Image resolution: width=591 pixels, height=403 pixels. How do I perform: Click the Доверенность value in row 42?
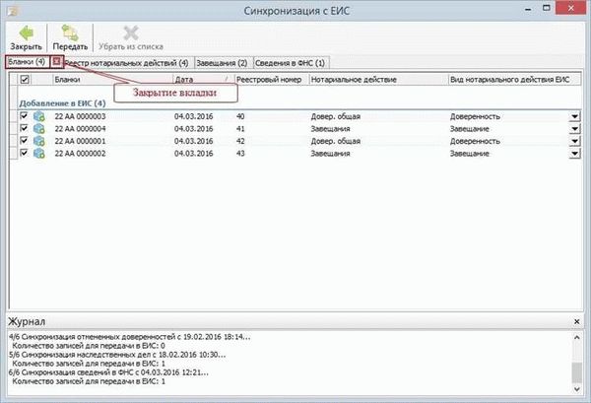click(475, 141)
